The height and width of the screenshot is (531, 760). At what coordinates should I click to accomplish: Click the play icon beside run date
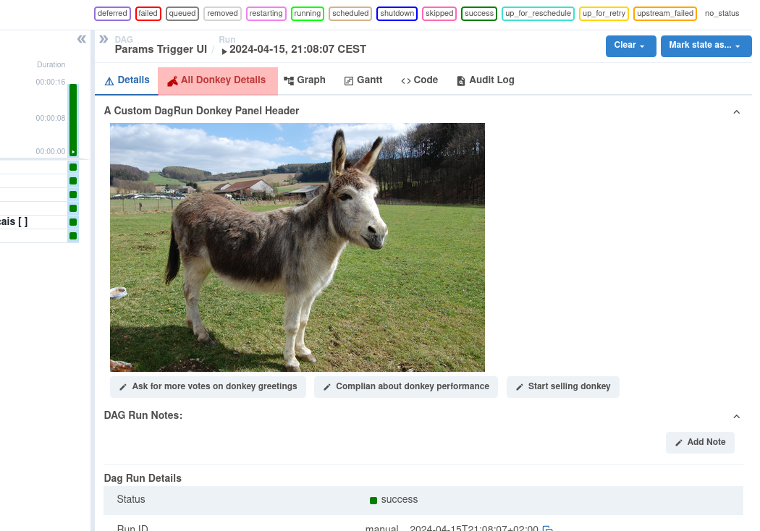click(x=224, y=51)
